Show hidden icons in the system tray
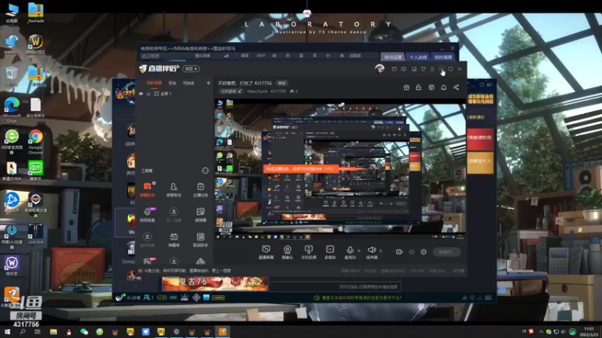The image size is (602, 338). point(540,331)
